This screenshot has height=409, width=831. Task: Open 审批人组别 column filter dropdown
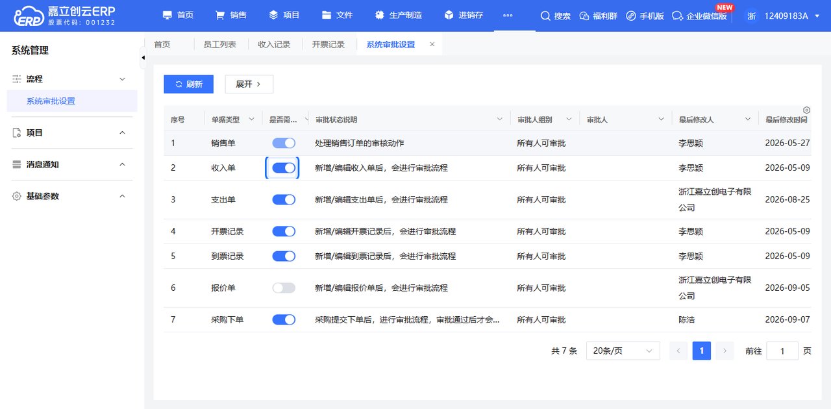tap(569, 119)
